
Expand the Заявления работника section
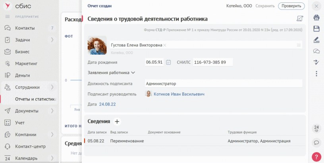point(133,73)
